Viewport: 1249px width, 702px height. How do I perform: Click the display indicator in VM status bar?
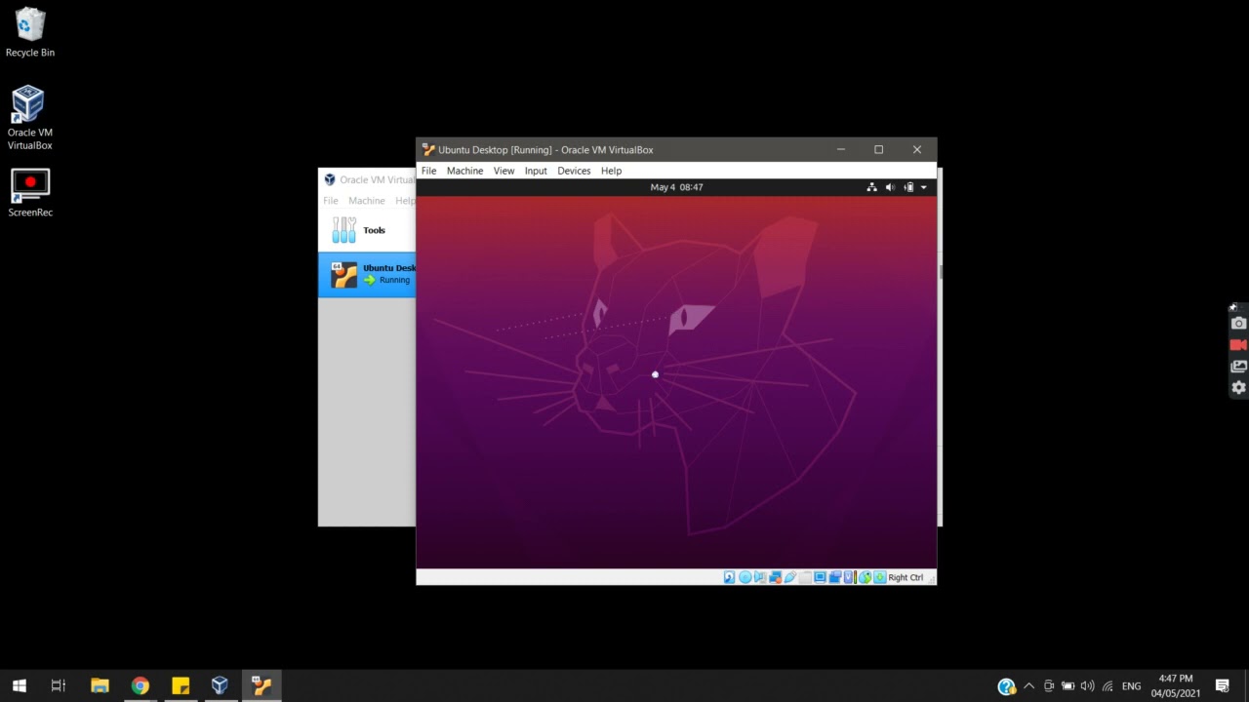point(820,577)
